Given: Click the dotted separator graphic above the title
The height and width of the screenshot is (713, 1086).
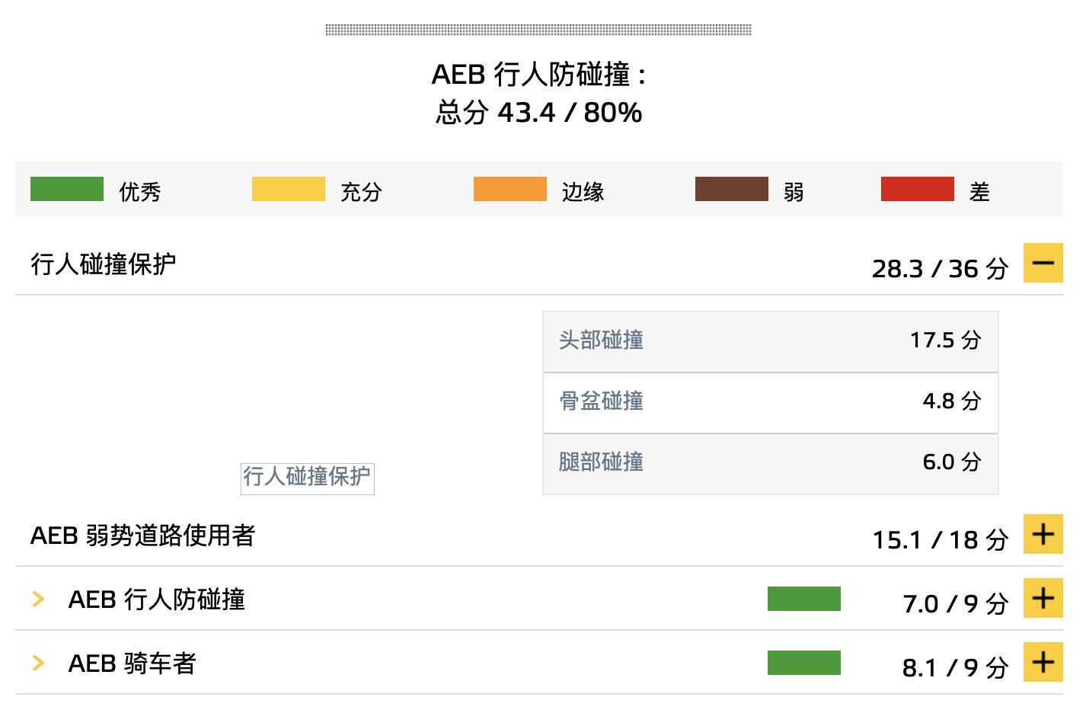Looking at the screenshot, I should coord(538,30).
